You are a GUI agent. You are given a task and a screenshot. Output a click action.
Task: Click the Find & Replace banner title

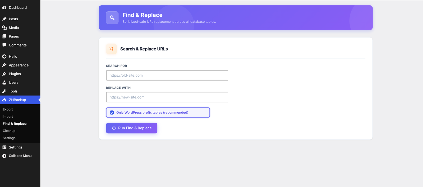[142, 15]
